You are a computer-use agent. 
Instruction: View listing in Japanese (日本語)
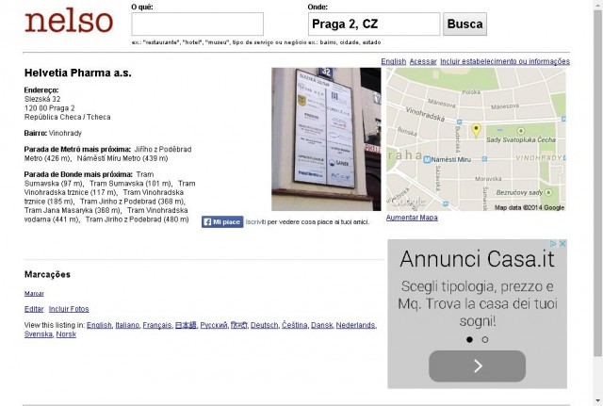pos(186,325)
